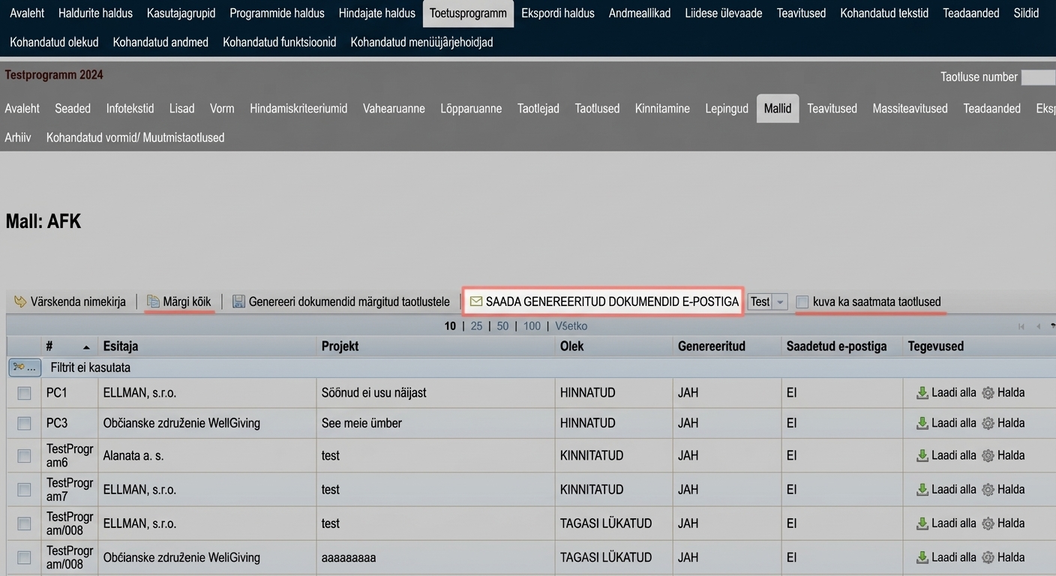Open the filter builder icon in filter row
The image size is (1056, 576).
(x=24, y=367)
